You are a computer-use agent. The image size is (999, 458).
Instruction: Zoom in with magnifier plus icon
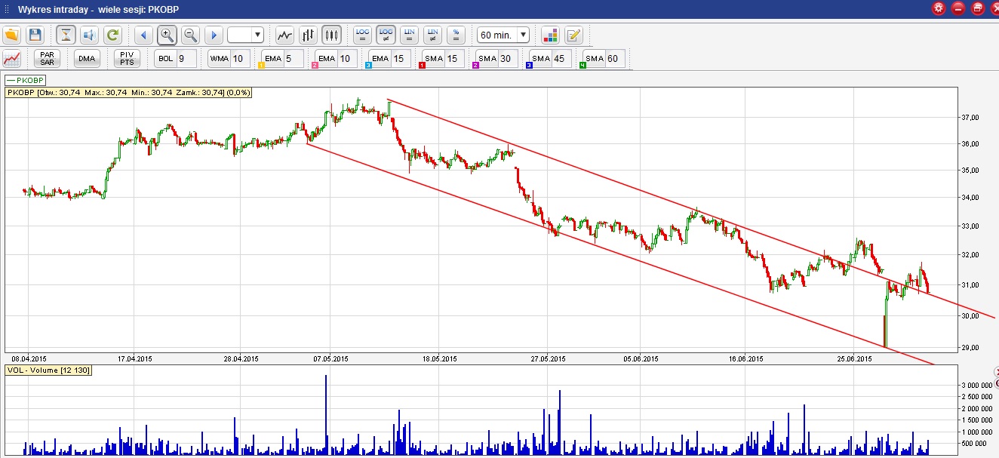(x=167, y=35)
